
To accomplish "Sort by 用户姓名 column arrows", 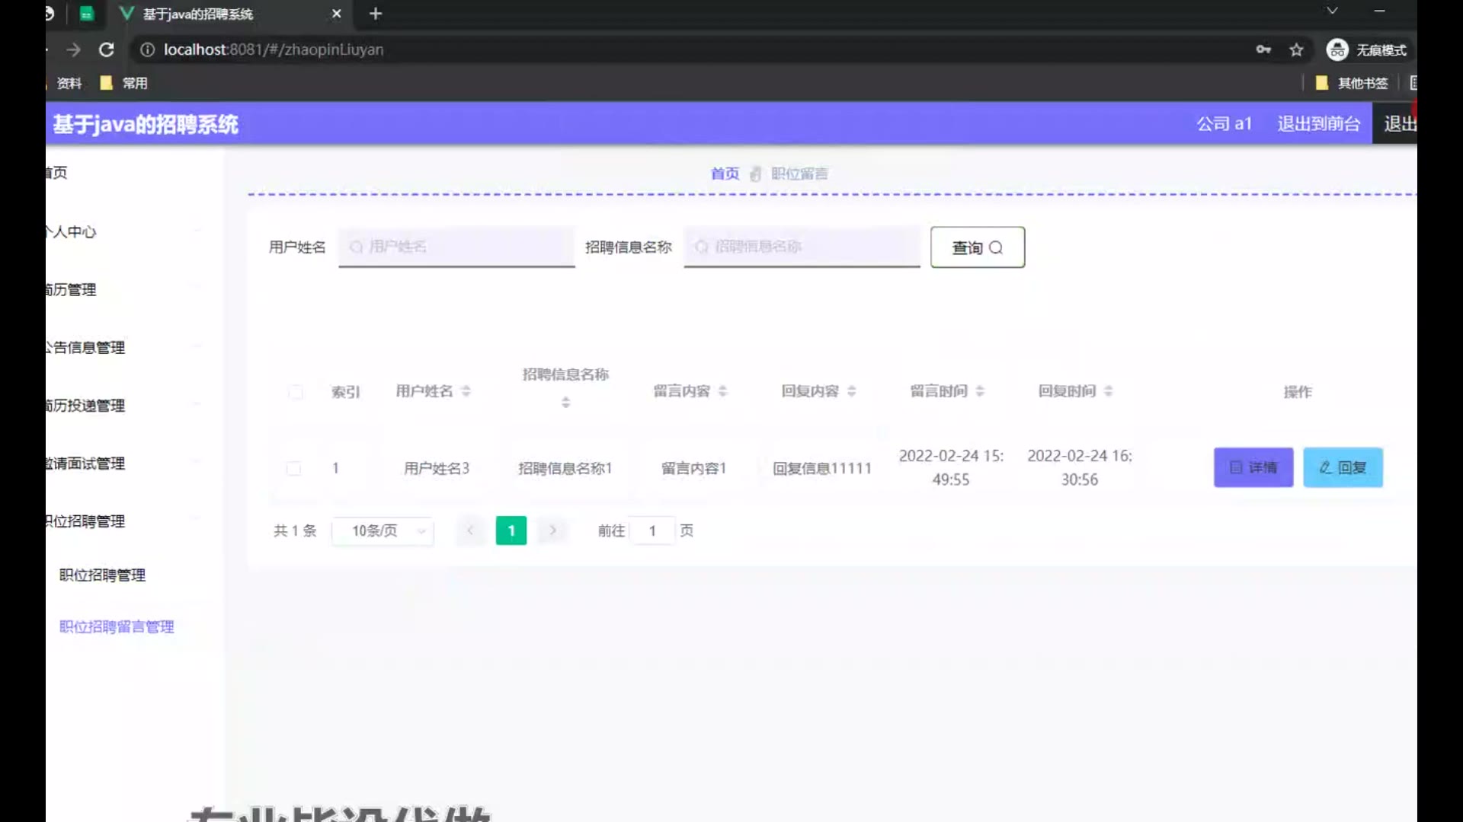I will [x=466, y=391].
